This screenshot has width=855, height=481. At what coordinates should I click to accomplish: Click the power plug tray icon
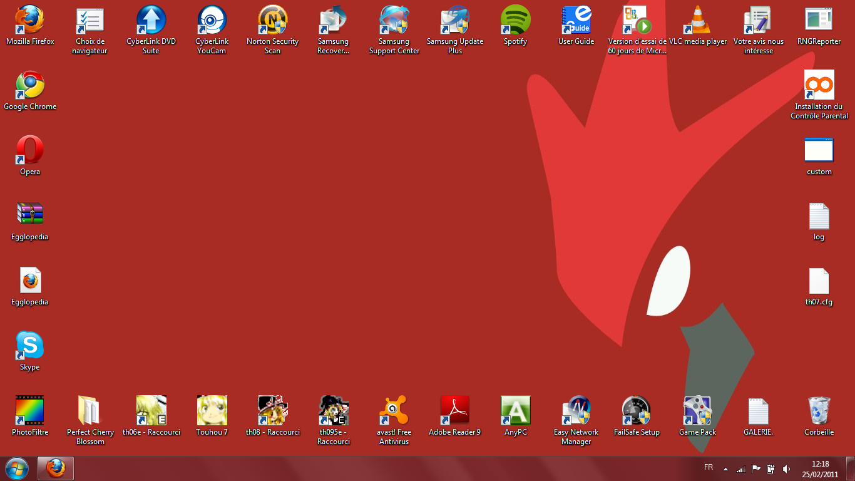click(x=771, y=468)
